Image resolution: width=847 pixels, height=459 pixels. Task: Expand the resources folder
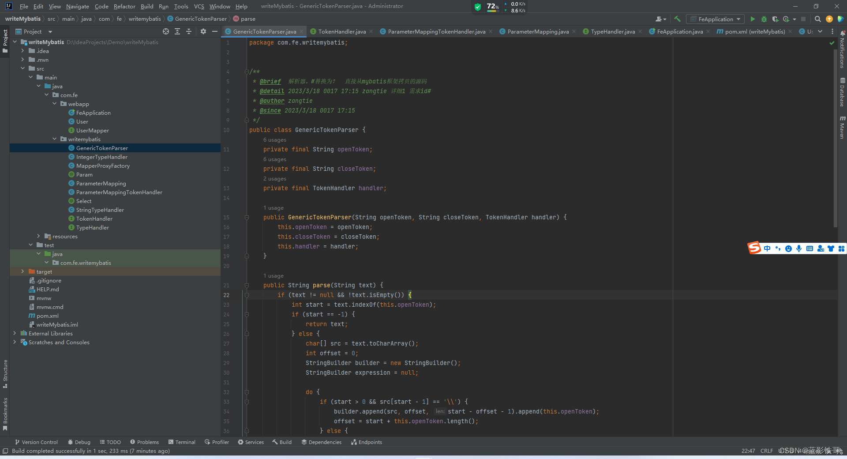tap(39, 236)
